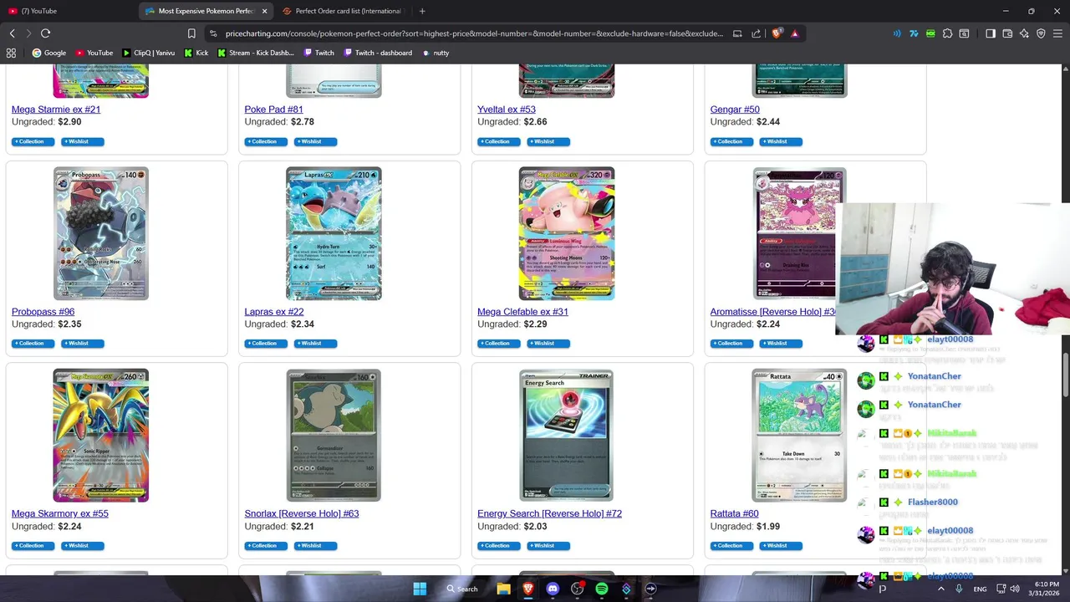The width and height of the screenshot is (1070, 602).
Task: Add Probopass #96 to Collection
Action: coord(33,344)
